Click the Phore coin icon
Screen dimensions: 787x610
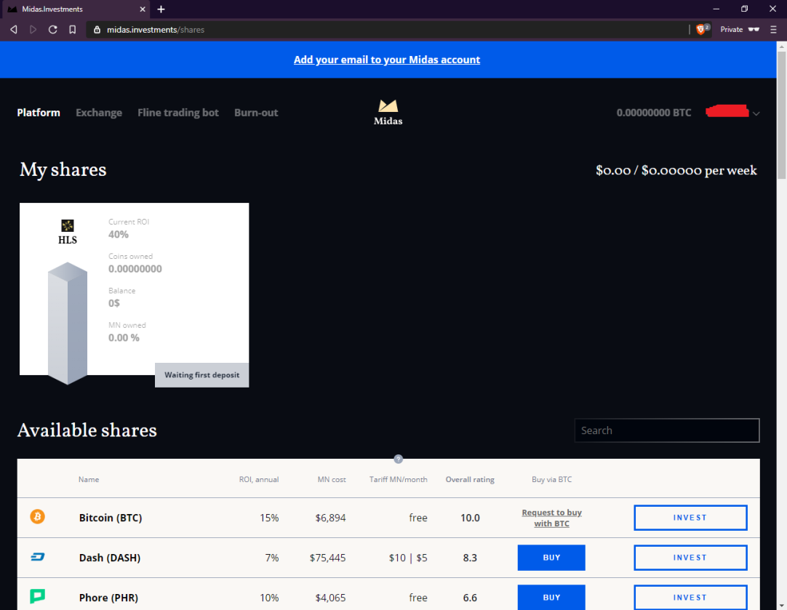(38, 596)
